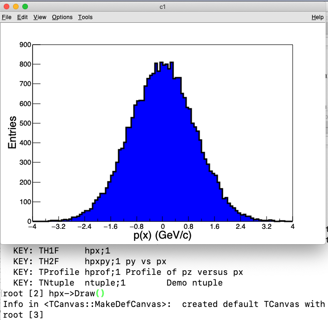Click the c1 window title bar
This screenshot has width=328, height=320.
(x=163, y=7)
